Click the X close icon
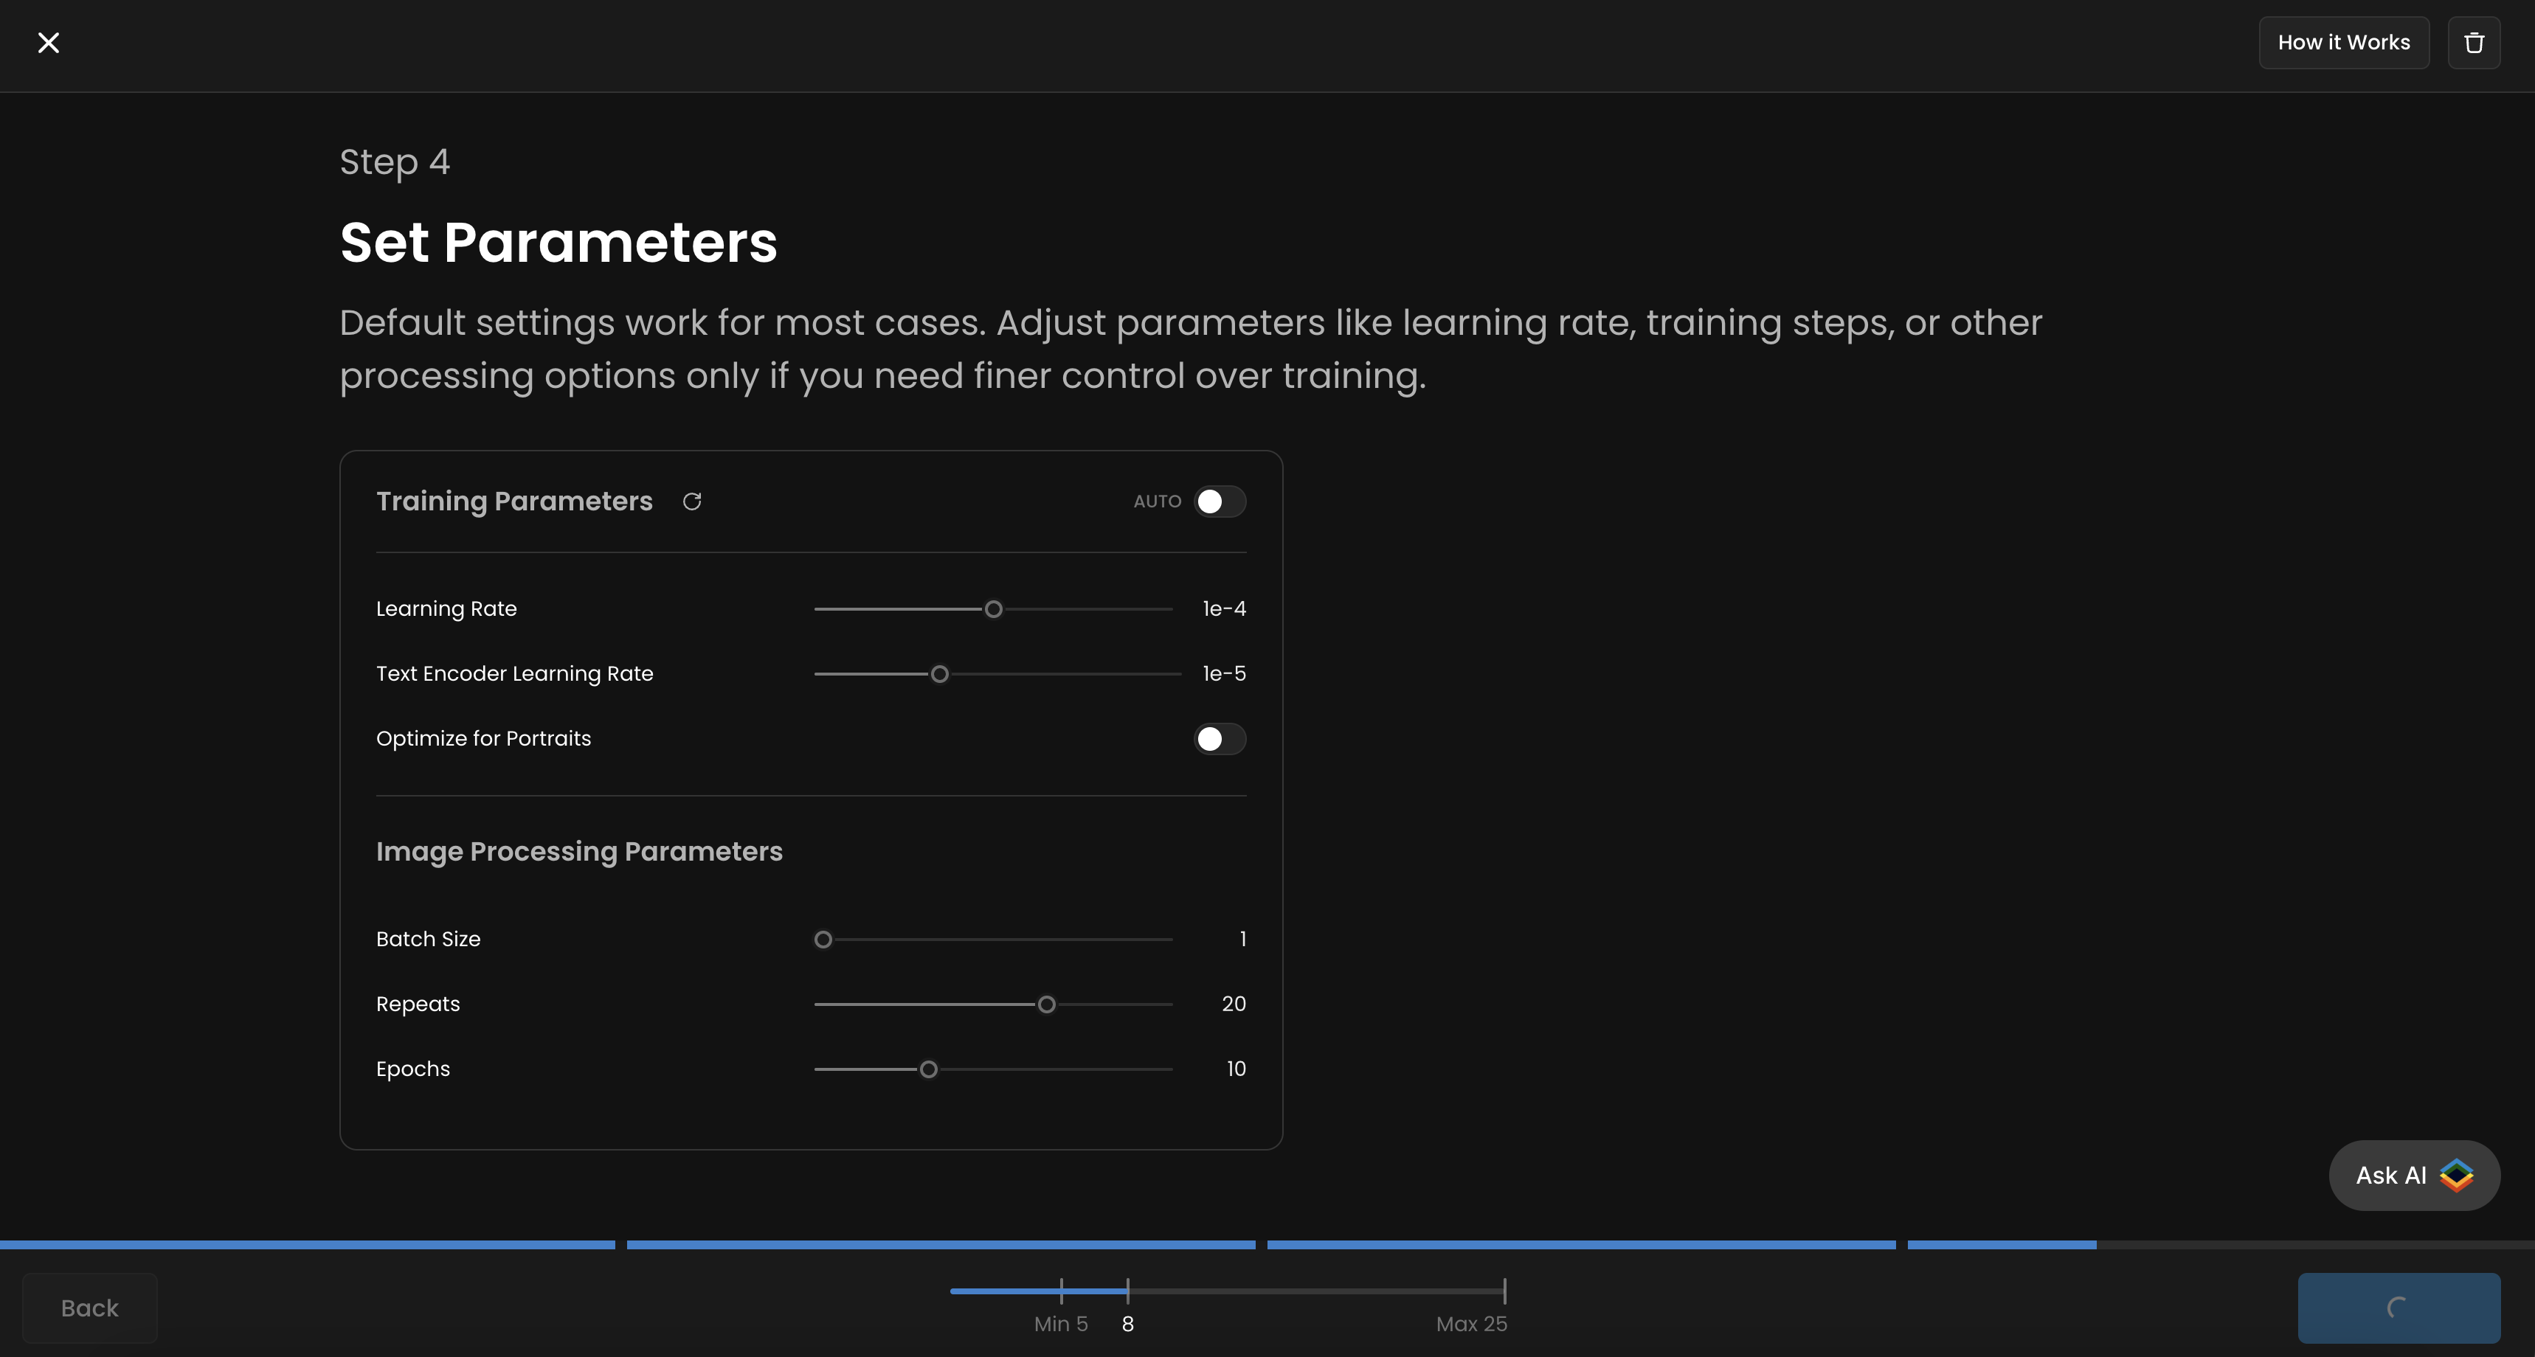Viewport: 2535px width, 1357px height. [48, 42]
